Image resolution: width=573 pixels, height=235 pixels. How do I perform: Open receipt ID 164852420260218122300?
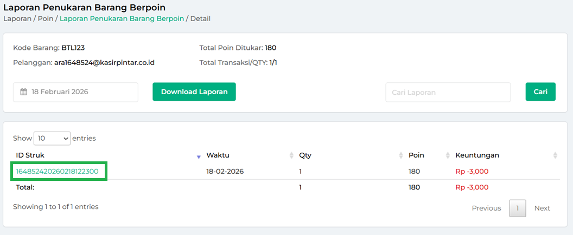coord(57,172)
